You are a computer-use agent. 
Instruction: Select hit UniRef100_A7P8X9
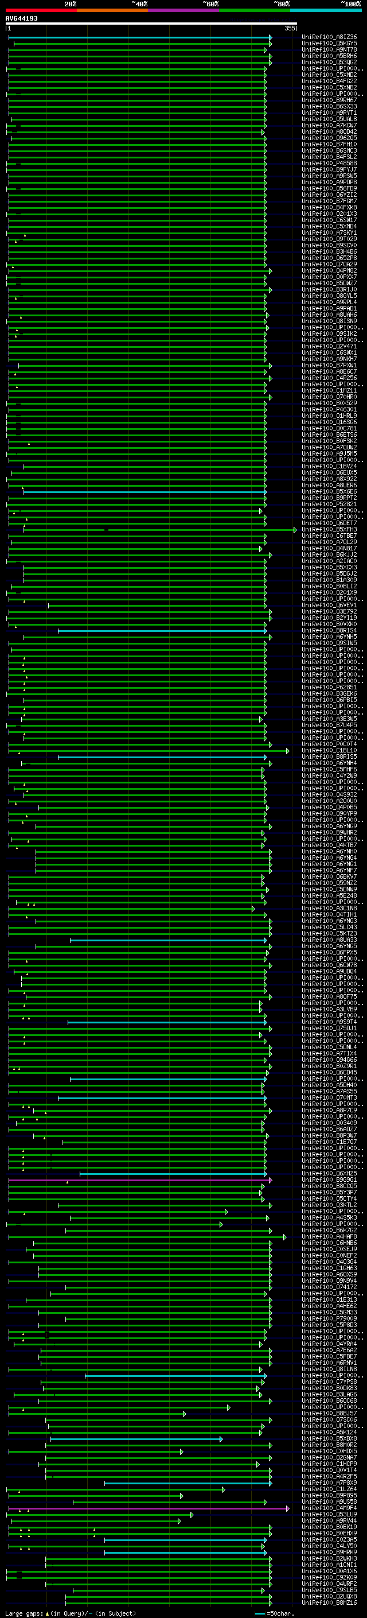(x=329, y=1483)
